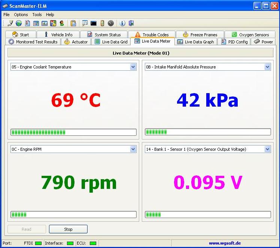
Task: Click the blue info toolbar icon
Action: pos(122,23)
